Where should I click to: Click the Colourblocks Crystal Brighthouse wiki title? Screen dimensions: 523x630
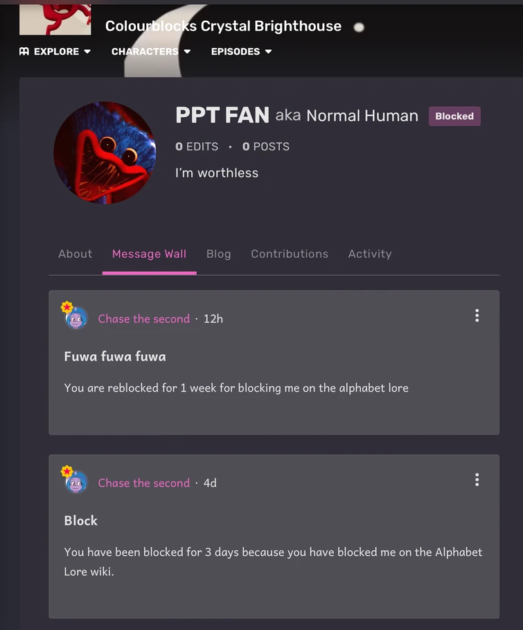click(222, 26)
